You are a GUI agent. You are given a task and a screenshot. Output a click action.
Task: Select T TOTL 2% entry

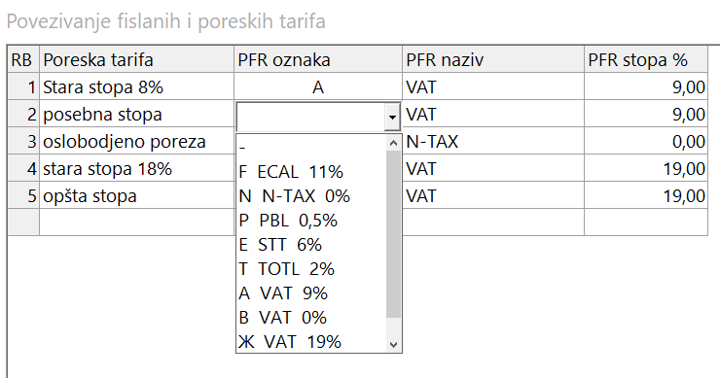[312, 269]
